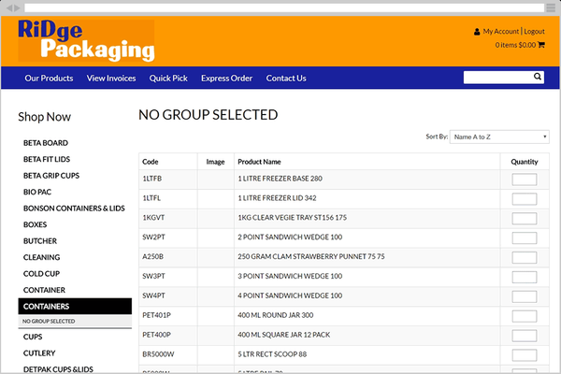
Task: Open the Sort By dropdown
Action: [499, 137]
